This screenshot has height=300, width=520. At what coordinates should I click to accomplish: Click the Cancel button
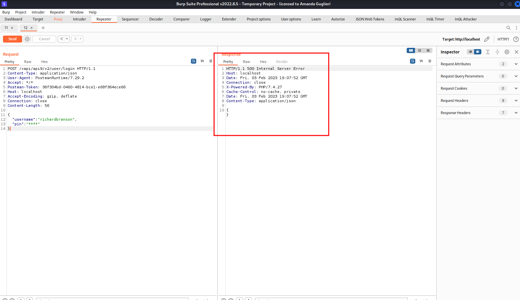click(x=44, y=39)
